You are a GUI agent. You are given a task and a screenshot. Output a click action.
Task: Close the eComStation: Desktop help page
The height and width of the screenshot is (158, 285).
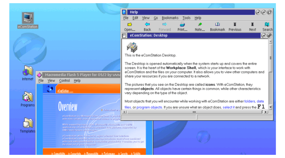pos(264,36)
